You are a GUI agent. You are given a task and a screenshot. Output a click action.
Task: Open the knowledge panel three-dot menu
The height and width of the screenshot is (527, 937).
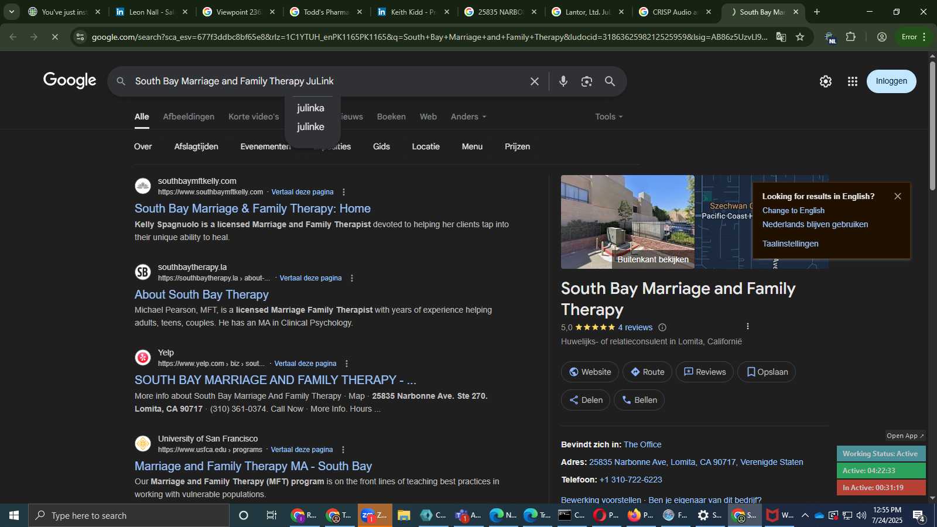747,326
